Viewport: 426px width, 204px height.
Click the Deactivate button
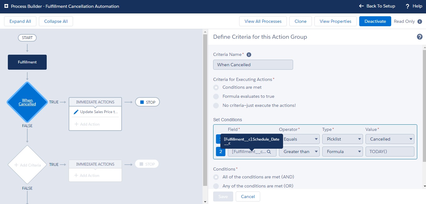point(375,22)
